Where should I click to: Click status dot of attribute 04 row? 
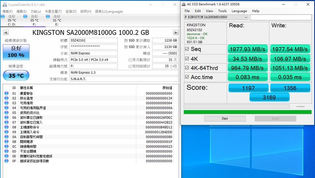tap(7, 108)
